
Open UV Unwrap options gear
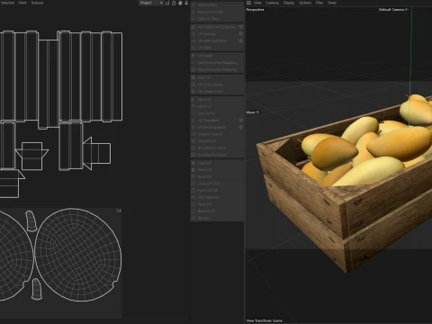coord(241,34)
